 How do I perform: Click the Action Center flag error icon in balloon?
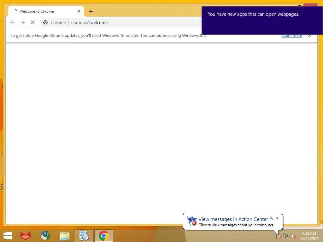click(x=191, y=221)
